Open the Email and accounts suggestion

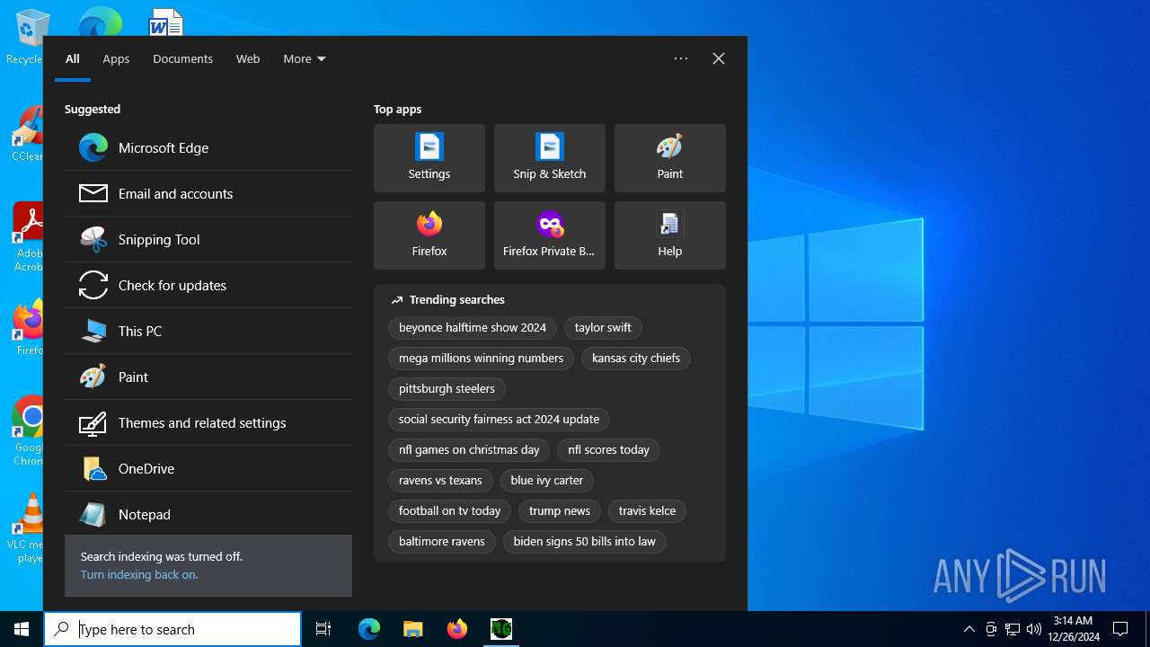point(208,193)
